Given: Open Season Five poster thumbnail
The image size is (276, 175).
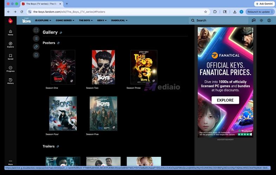Looking at the screenshot, I should [103, 113].
